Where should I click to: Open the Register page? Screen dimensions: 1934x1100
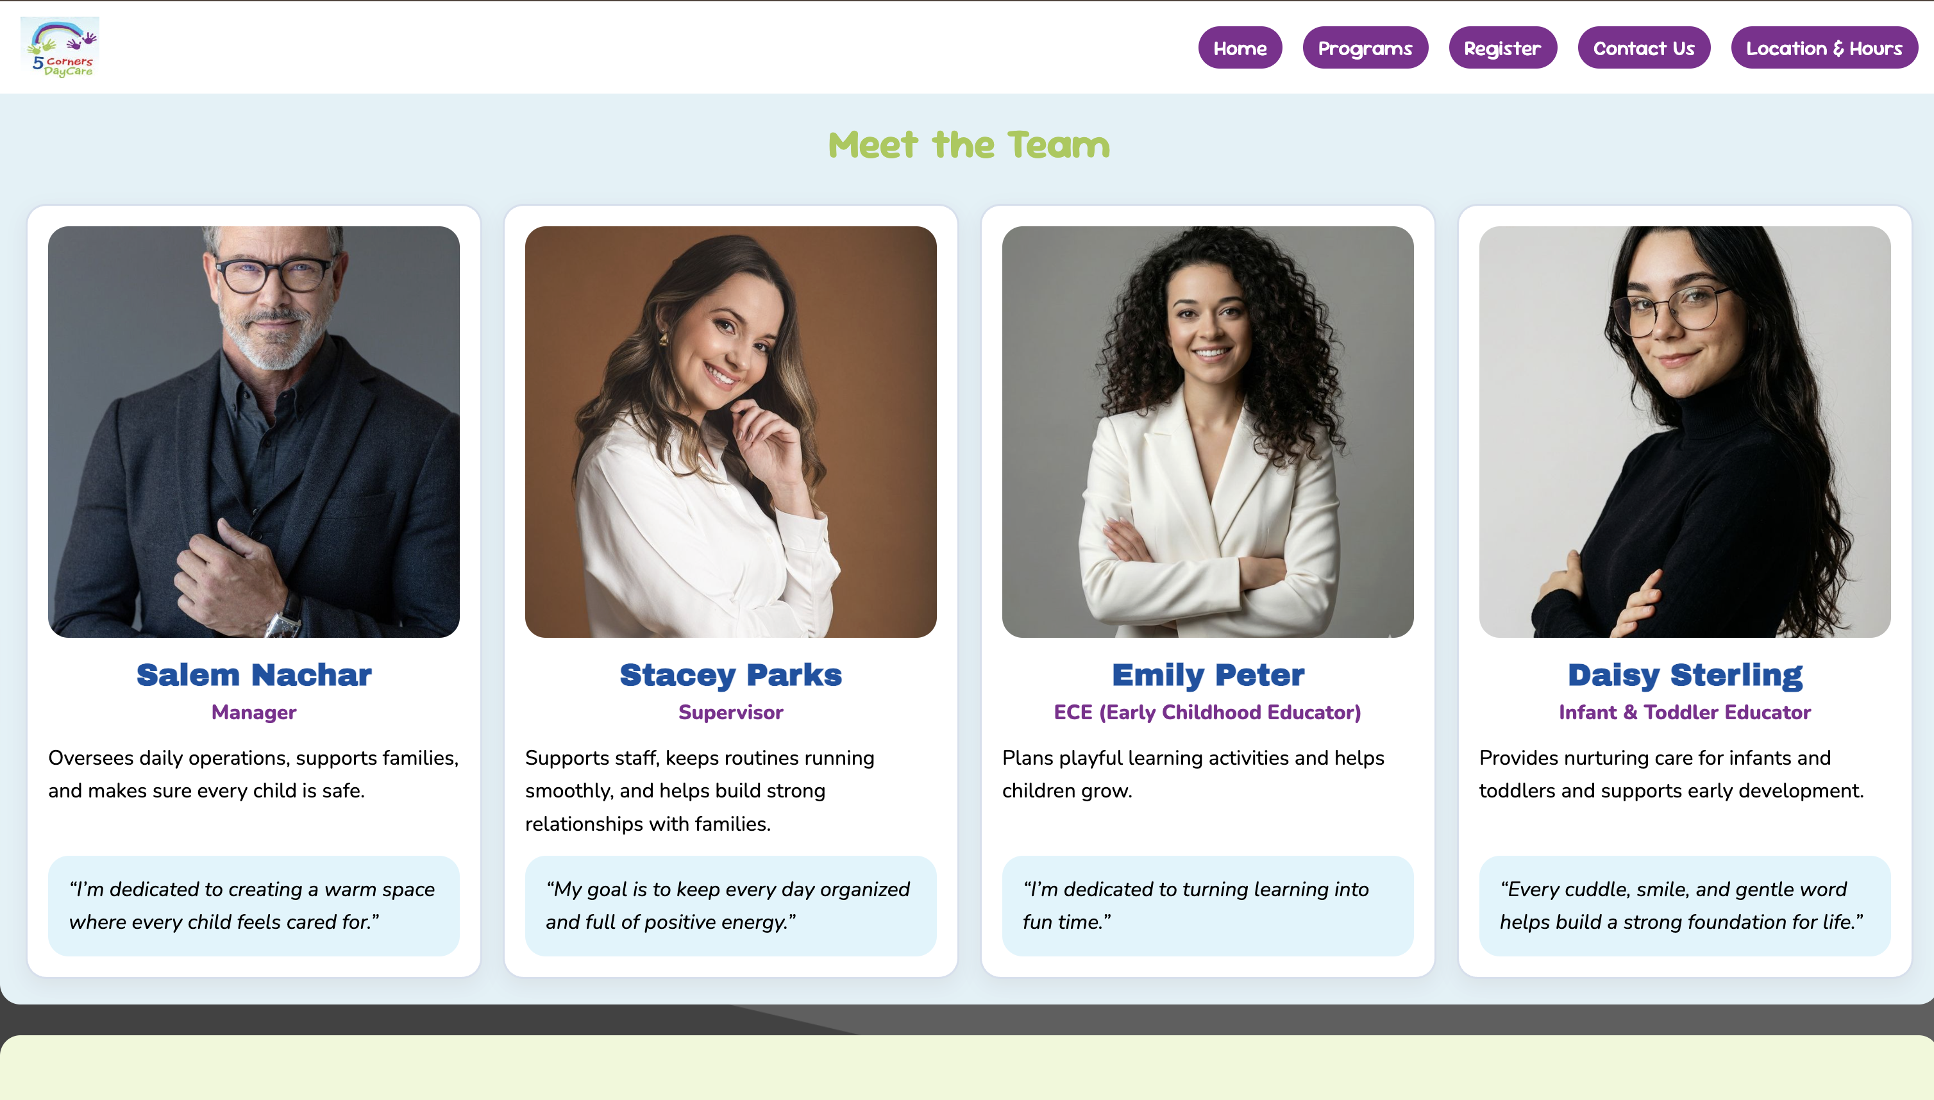pos(1502,48)
